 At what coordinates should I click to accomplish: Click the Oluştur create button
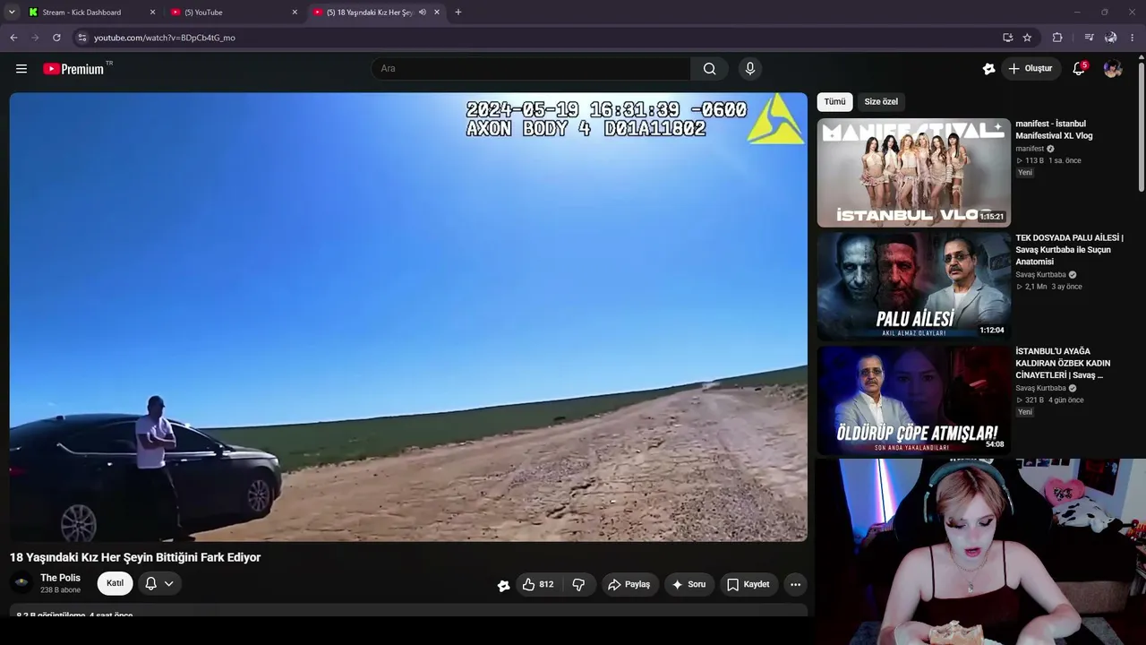coord(1031,69)
